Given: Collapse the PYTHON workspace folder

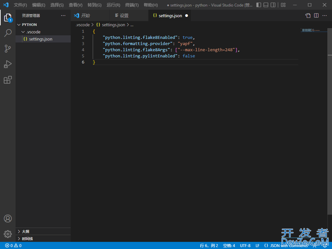Looking at the screenshot, I should coord(43,25).
